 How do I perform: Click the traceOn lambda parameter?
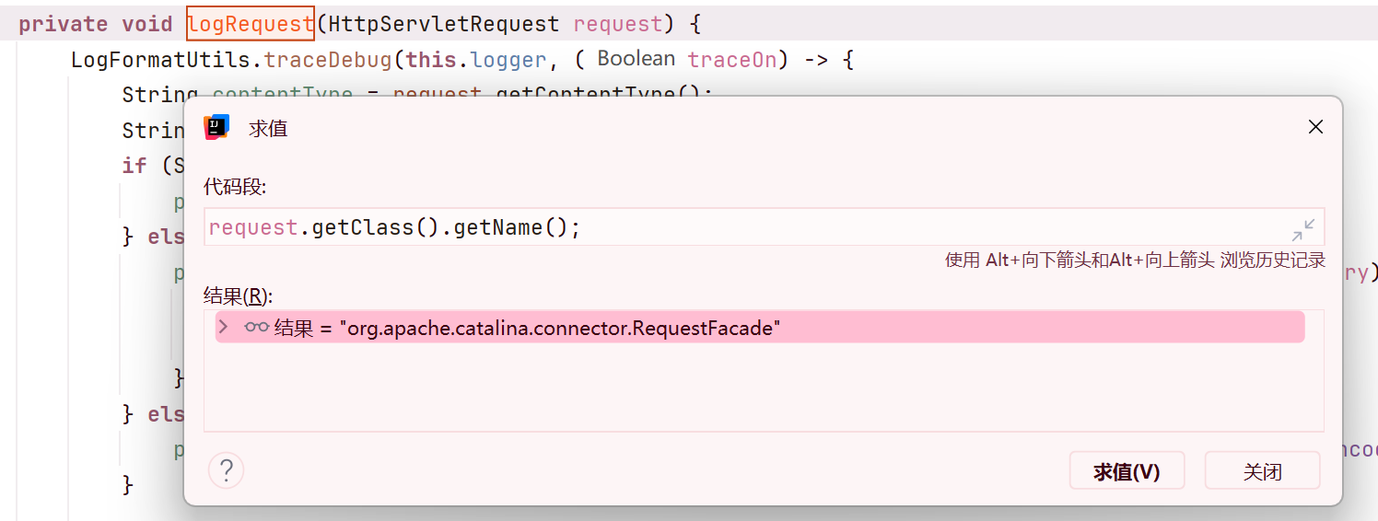pyautogui.click(x=731, y=60)
